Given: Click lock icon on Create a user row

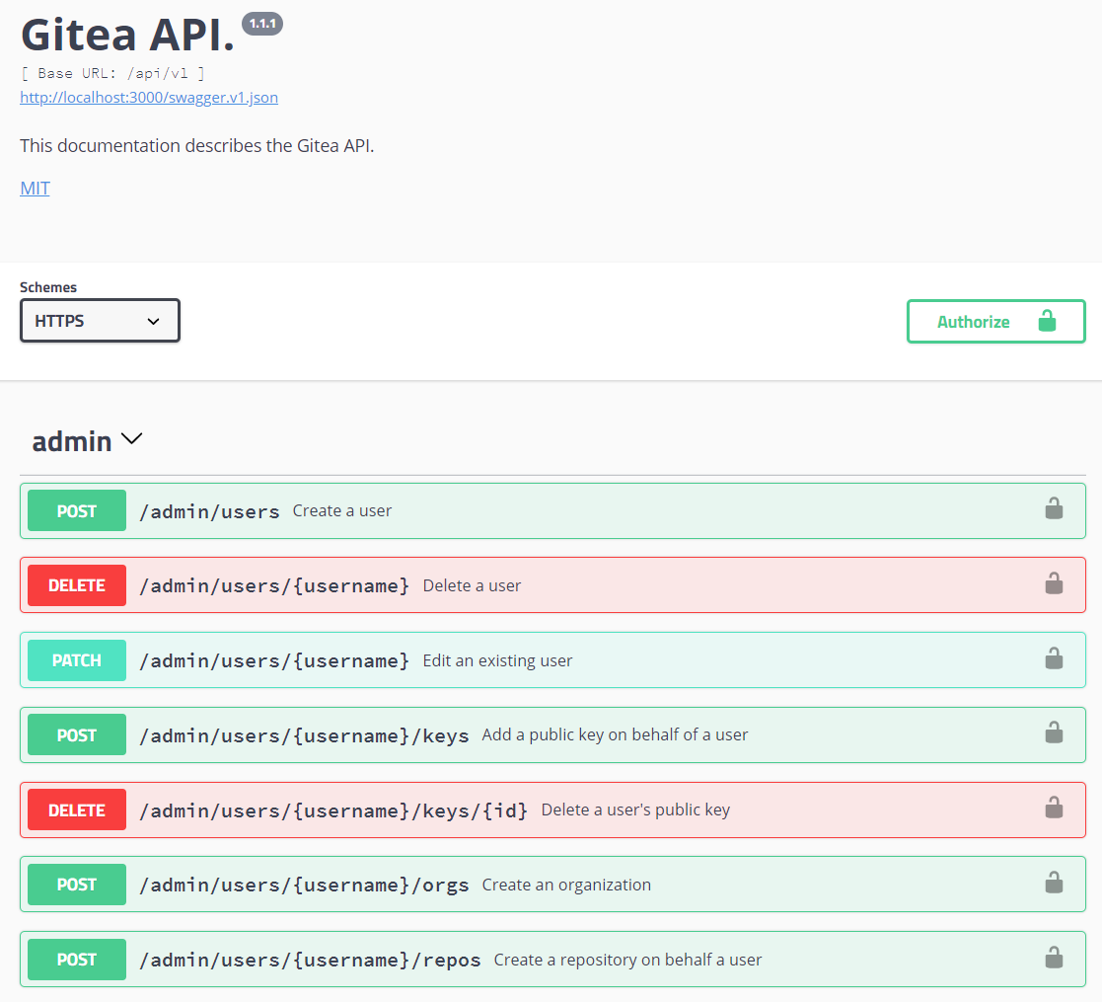Looking at the screenshot, I should click(1054, 508).
